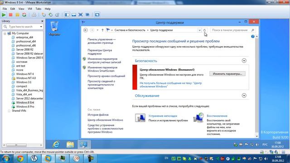The height and width of the screenshot is (163, 290).
Task: Open the Help menu
Action: pos(48,9)
